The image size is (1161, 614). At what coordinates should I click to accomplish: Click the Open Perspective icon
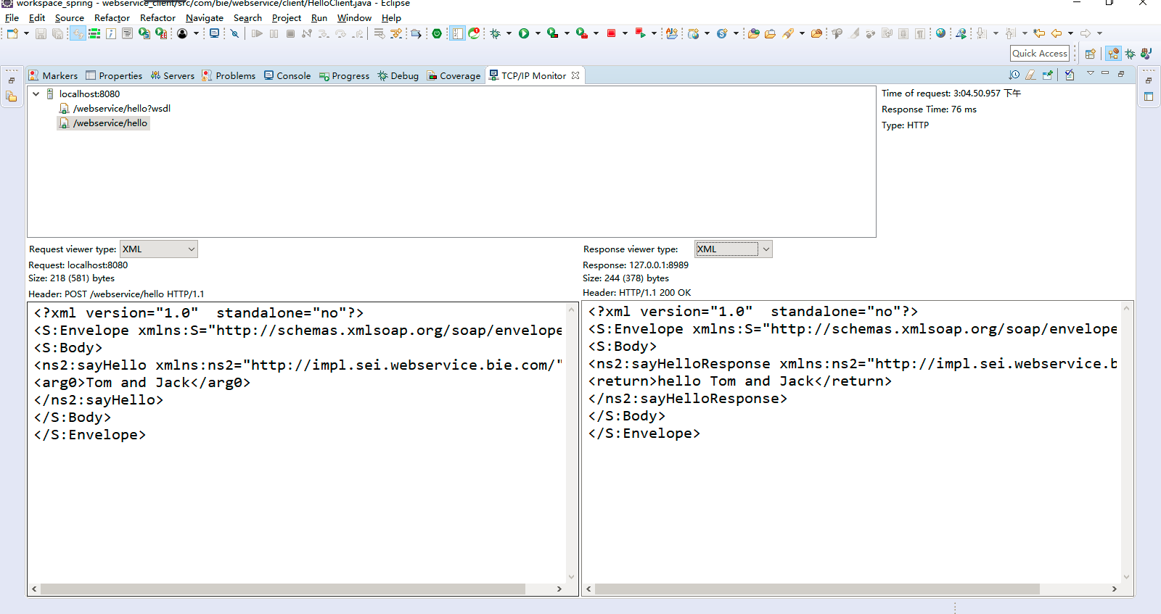tap(1090, 54)
